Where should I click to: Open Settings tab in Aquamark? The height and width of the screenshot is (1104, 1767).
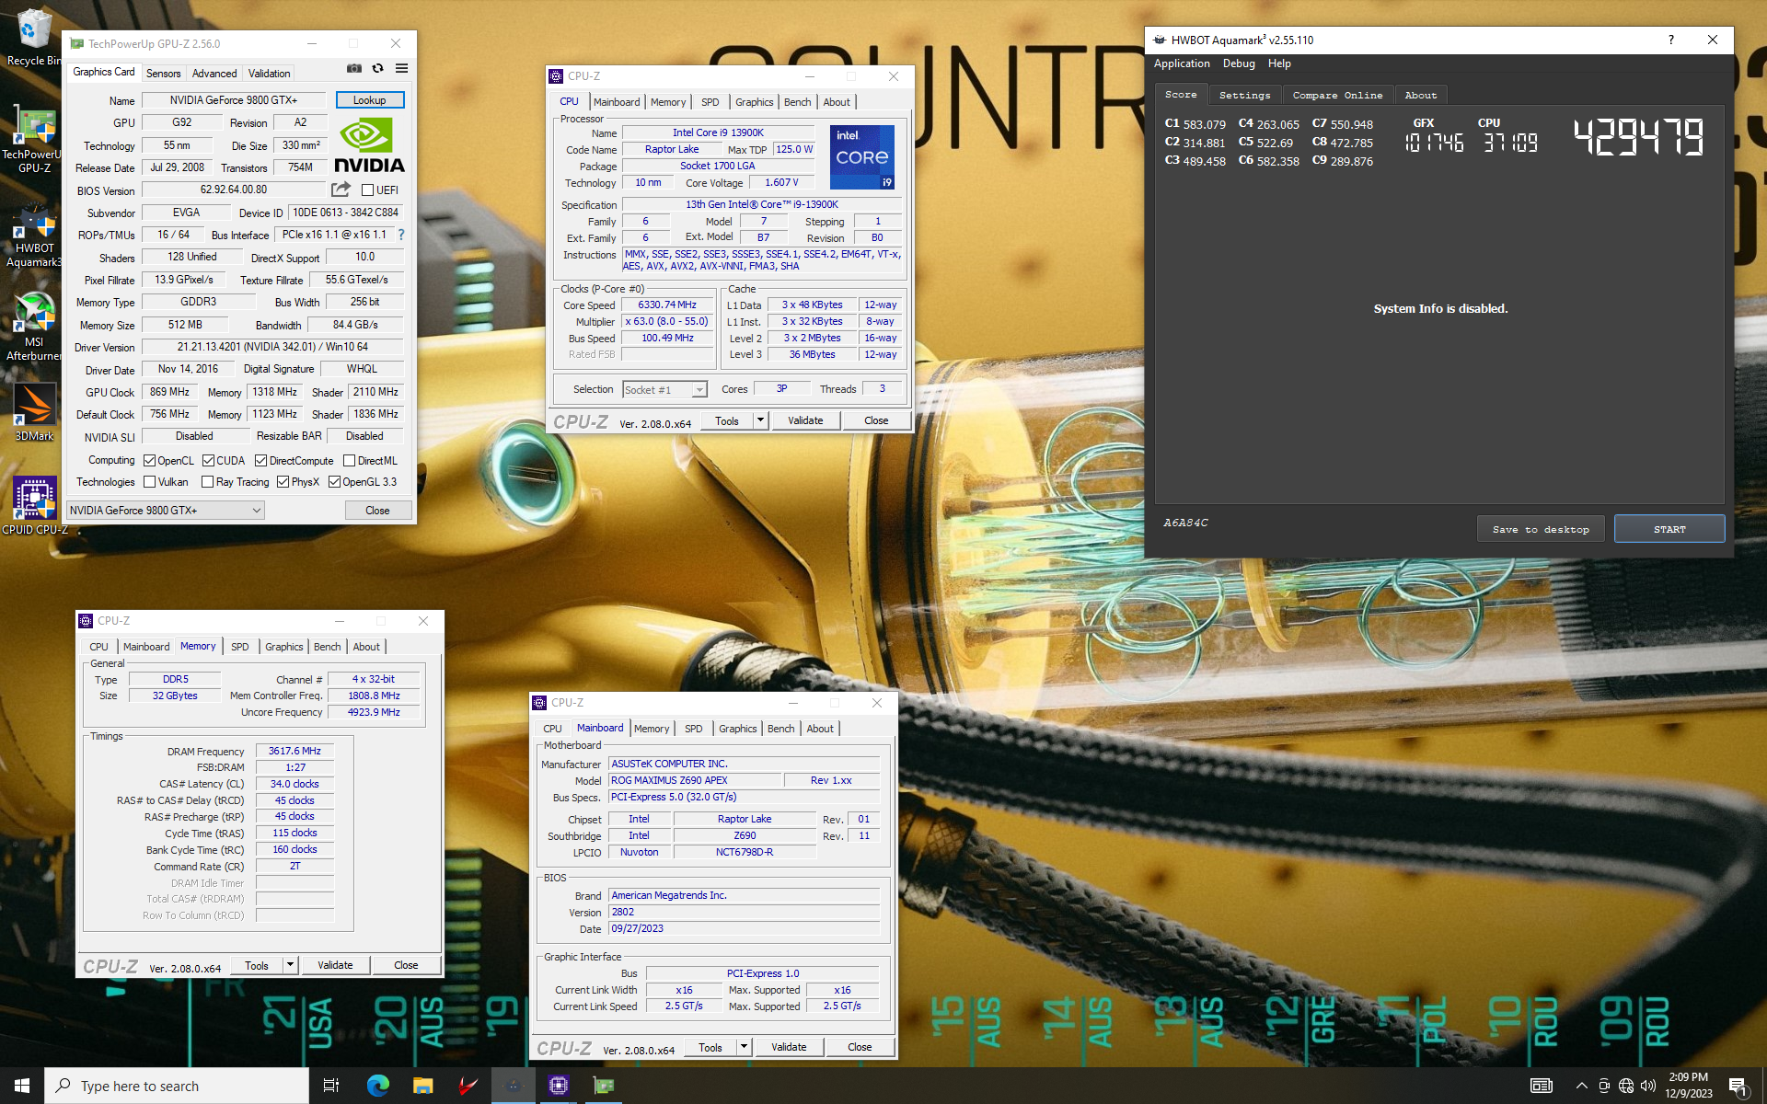[x=1244, y=95]
